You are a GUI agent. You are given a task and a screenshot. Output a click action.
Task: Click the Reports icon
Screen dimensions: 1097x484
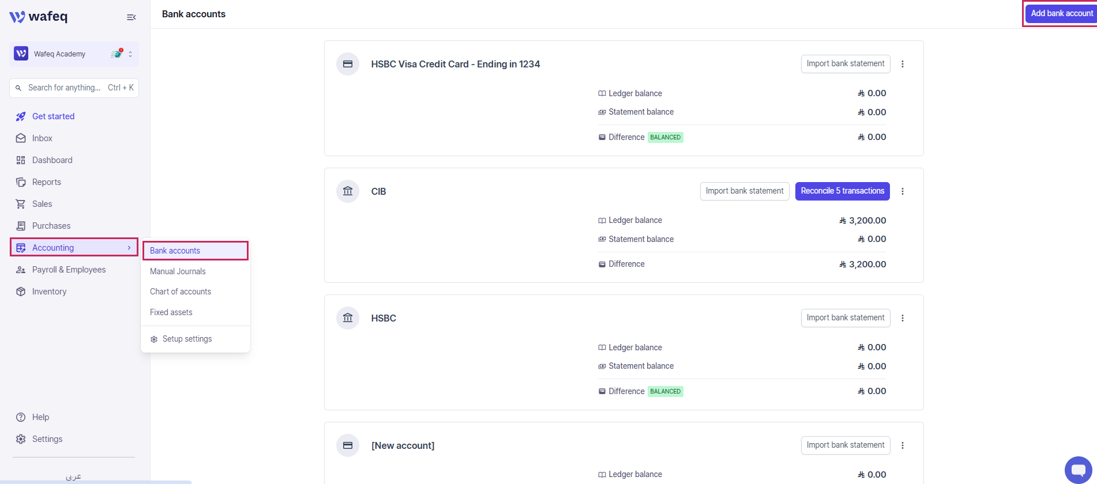click(x=21, y=182)
